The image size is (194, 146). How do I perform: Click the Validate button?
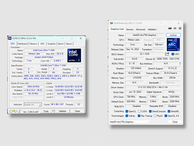[62, 111]
